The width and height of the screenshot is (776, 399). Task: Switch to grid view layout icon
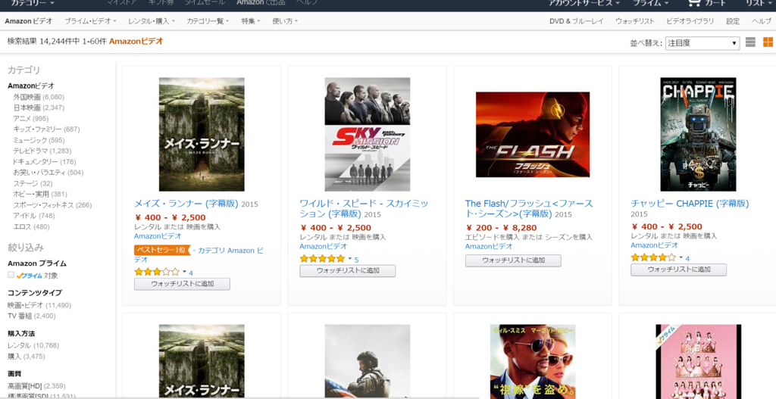pos(768,42)
